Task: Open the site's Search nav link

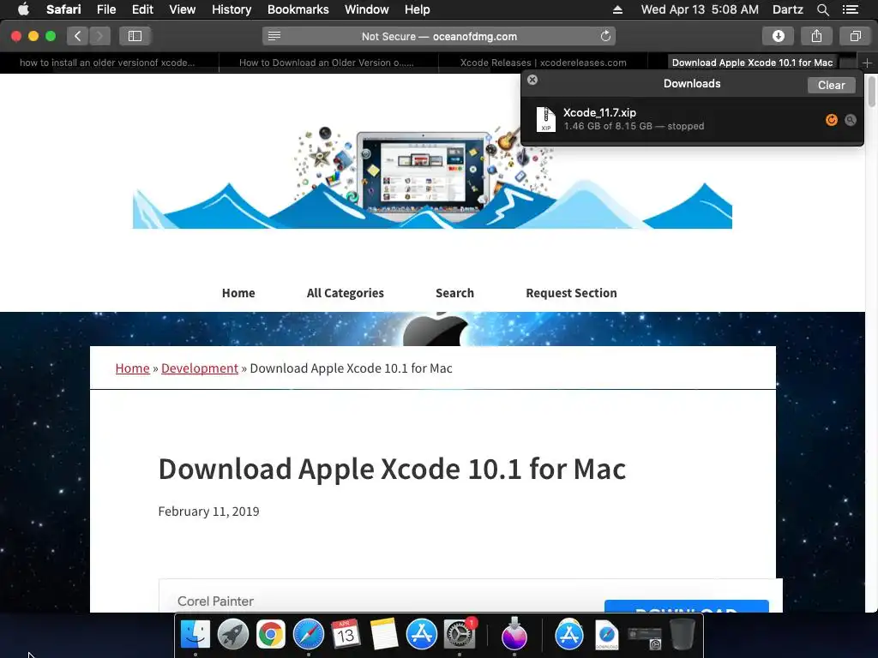Action: coord(454,293)
